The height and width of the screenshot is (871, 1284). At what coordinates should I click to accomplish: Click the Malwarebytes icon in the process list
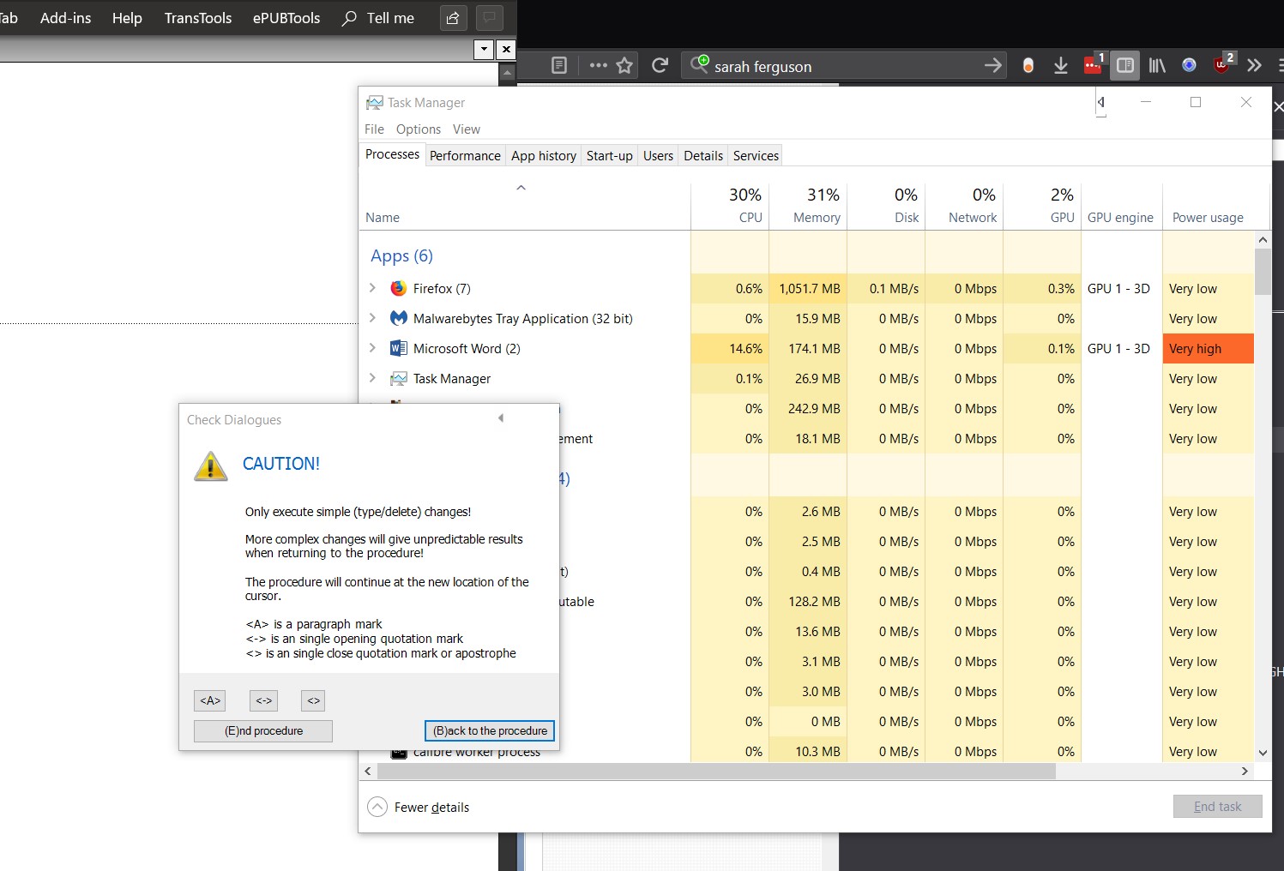click(398, 319)
